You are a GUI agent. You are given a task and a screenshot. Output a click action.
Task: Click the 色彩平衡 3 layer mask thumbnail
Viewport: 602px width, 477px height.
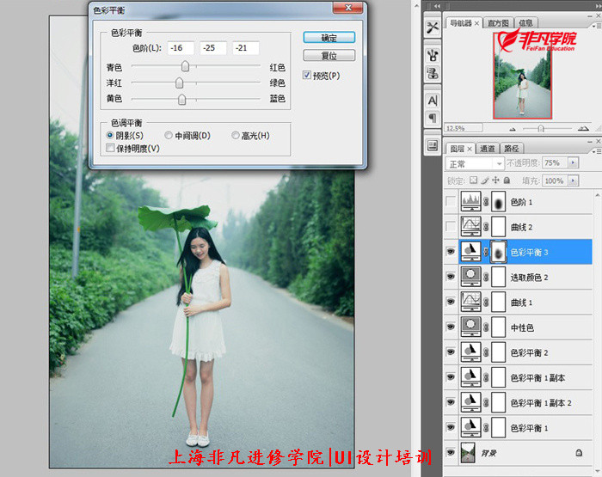point(499,252)
